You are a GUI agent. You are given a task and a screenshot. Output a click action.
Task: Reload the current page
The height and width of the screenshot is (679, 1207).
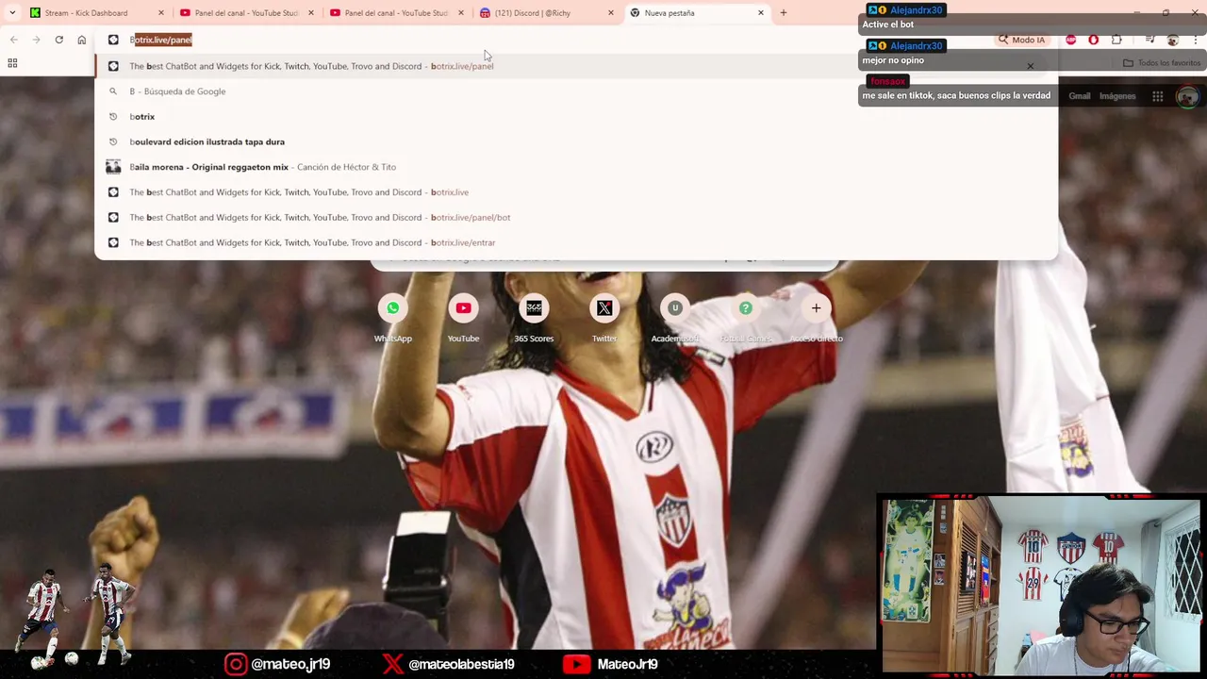click(x=58, y=40)
